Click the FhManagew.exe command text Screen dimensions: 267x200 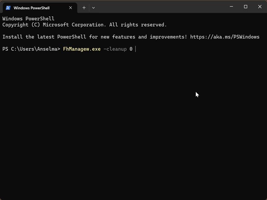[82, 49]
